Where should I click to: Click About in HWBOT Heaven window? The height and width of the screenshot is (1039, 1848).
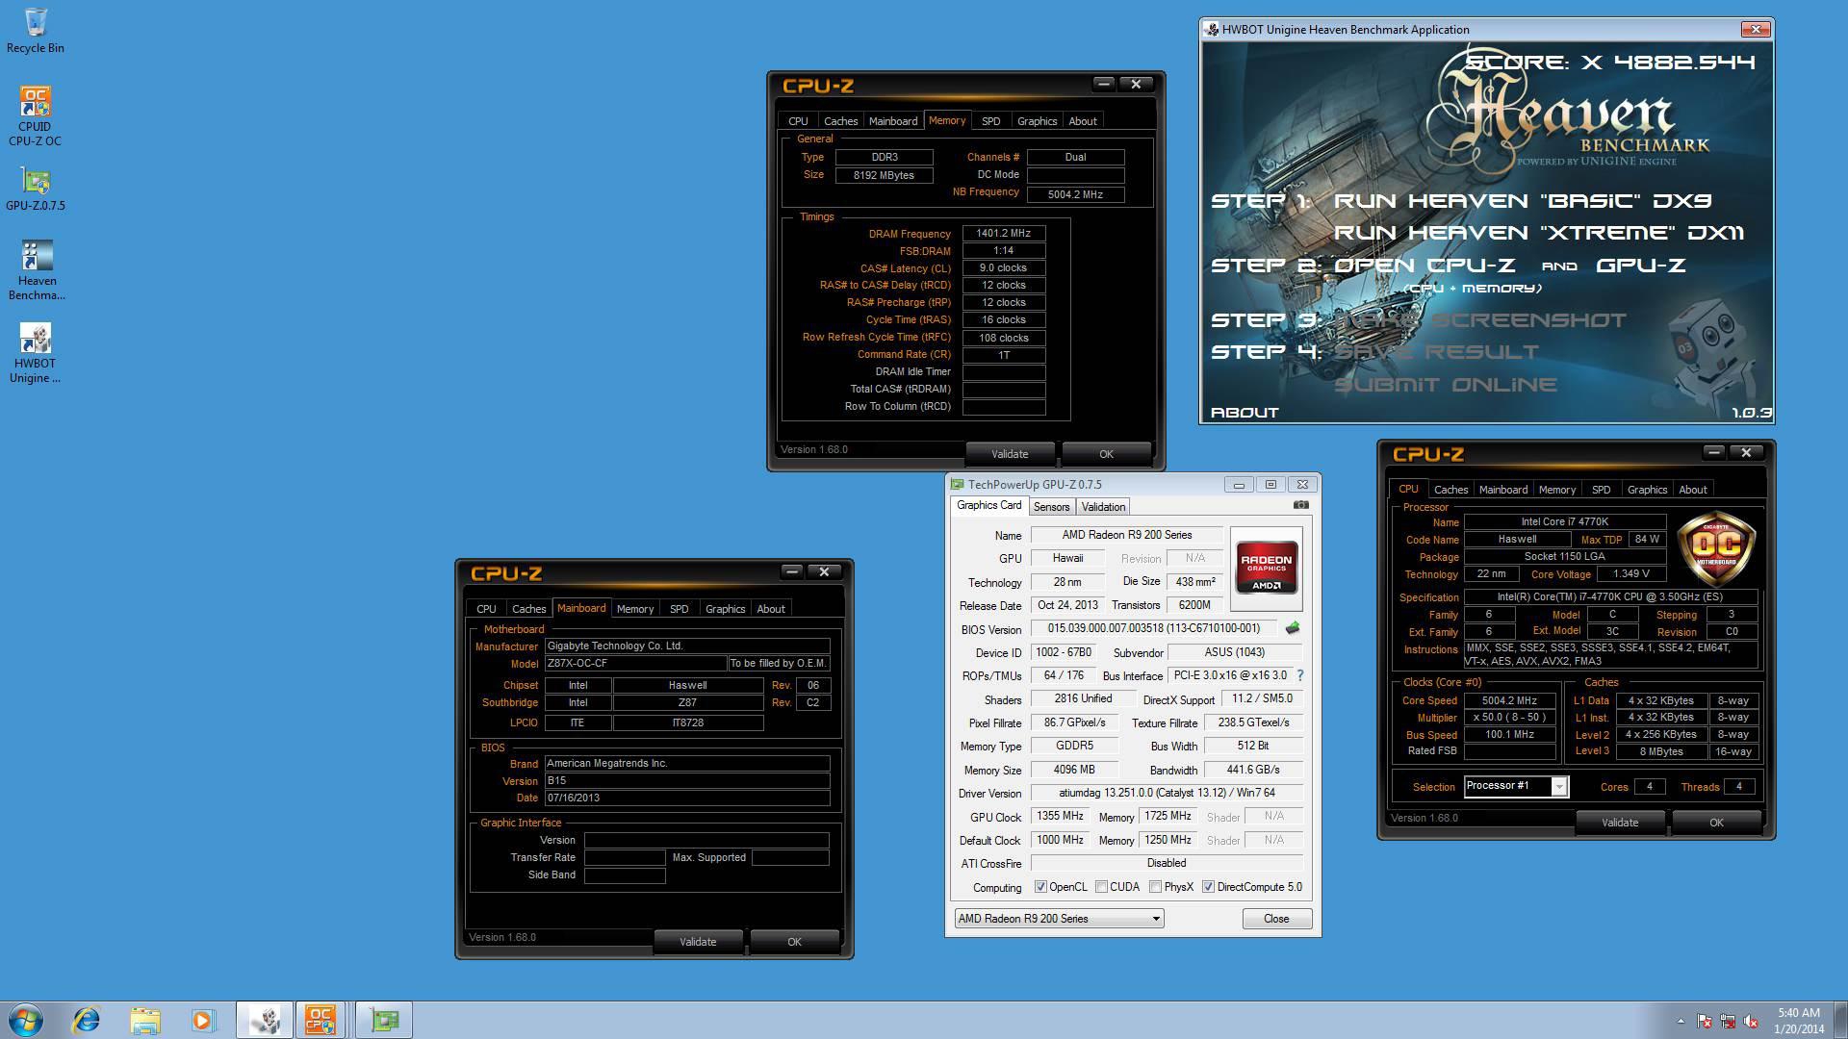(1245, 413)
